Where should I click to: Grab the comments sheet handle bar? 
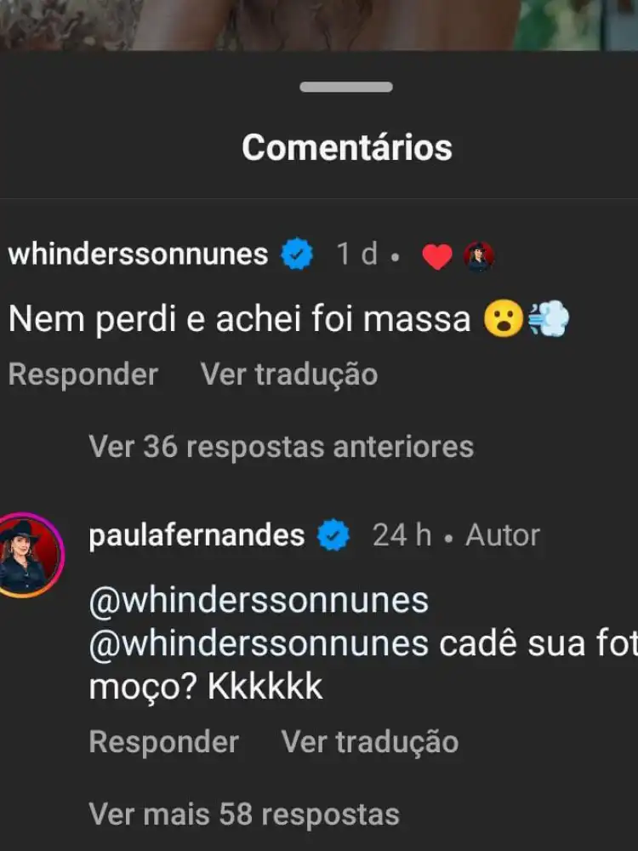coord(346,87)
